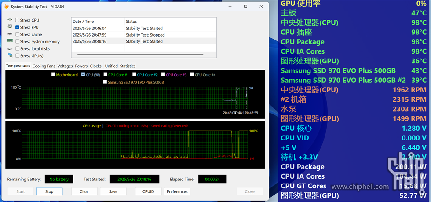The height and width of the screenshot is (202, 431).
Task: Show CPU Core #4 in the graph
Action: click(x=192, y=74)
